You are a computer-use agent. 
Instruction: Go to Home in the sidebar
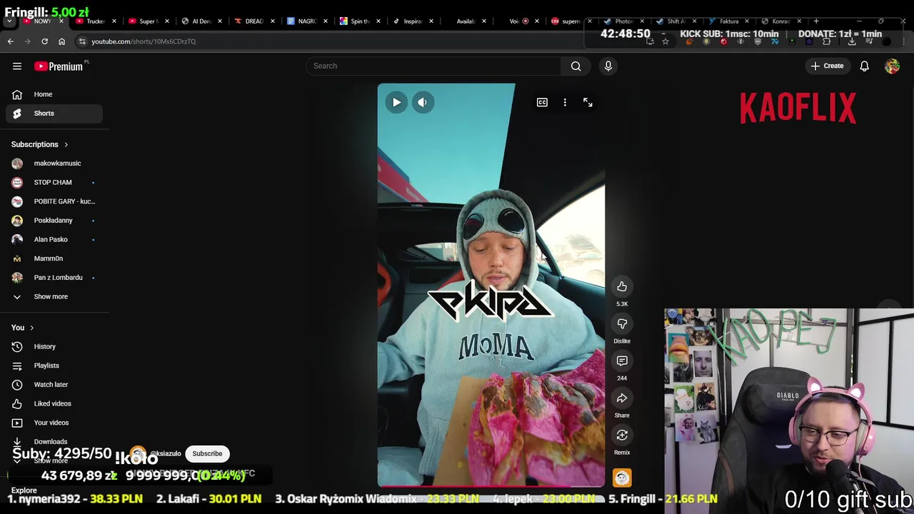tap(54, 94)
